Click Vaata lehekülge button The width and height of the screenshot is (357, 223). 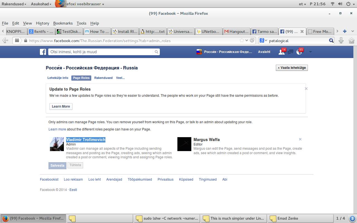tap(292, 68)
